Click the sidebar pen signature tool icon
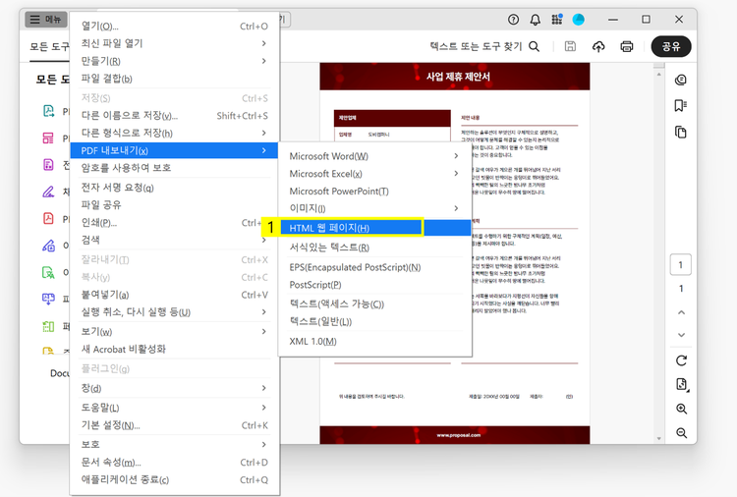Screen dimensions: 737x497 point(48,192)
